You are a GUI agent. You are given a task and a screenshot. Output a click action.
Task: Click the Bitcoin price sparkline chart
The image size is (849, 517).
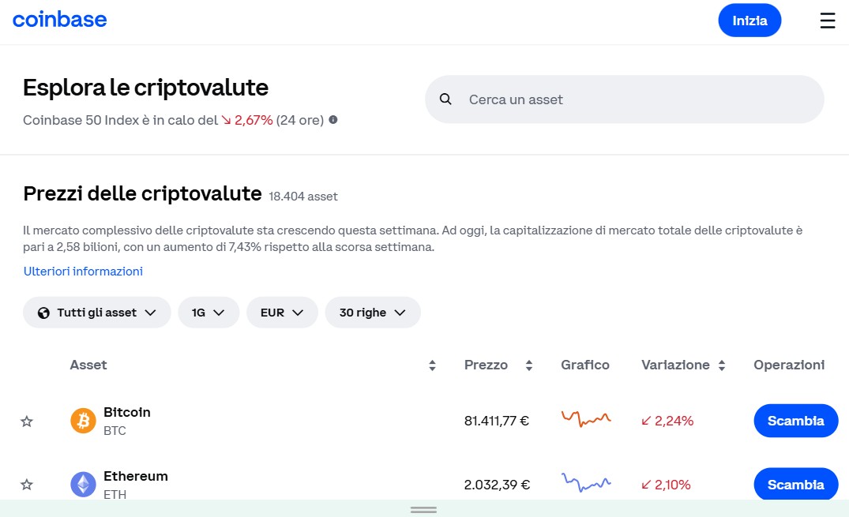586,419
